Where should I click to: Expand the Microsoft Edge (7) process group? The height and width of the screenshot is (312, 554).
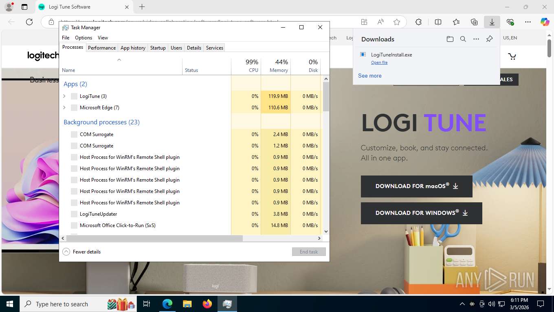tap(64, 108)
